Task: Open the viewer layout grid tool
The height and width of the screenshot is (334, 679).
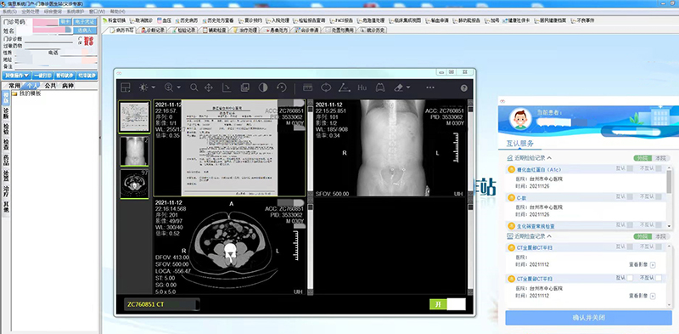Action: pyautogui.click(x=126, y=88)
